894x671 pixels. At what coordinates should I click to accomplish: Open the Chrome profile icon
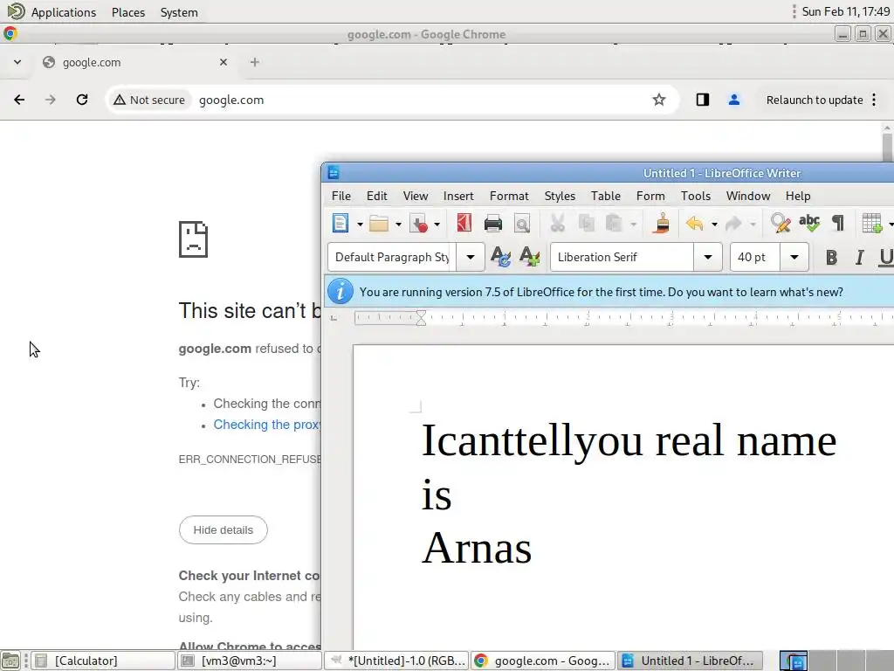tap(733, 100)
